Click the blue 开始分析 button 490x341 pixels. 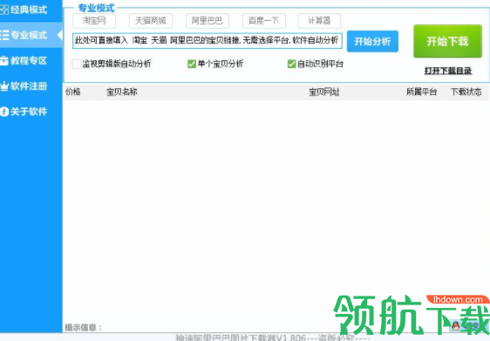372,41
